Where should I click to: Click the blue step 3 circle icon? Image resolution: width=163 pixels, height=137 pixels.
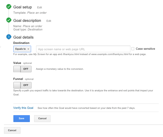pyautogui.click(x=9, y=37)
